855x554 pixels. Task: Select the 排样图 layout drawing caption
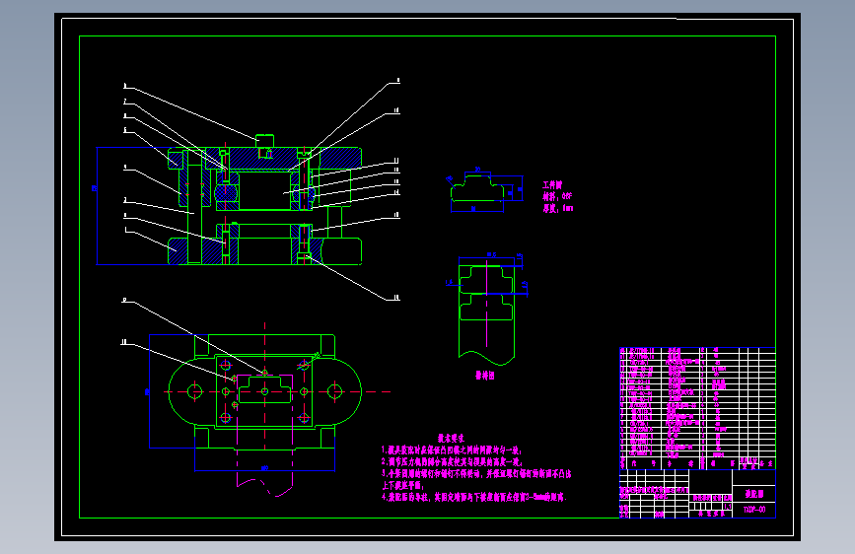pos(485,376)
